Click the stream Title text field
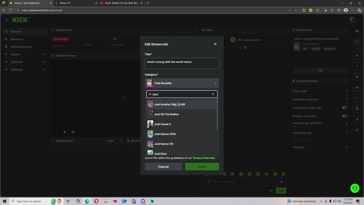Screen dimensions: 364x205 point(182,63)
